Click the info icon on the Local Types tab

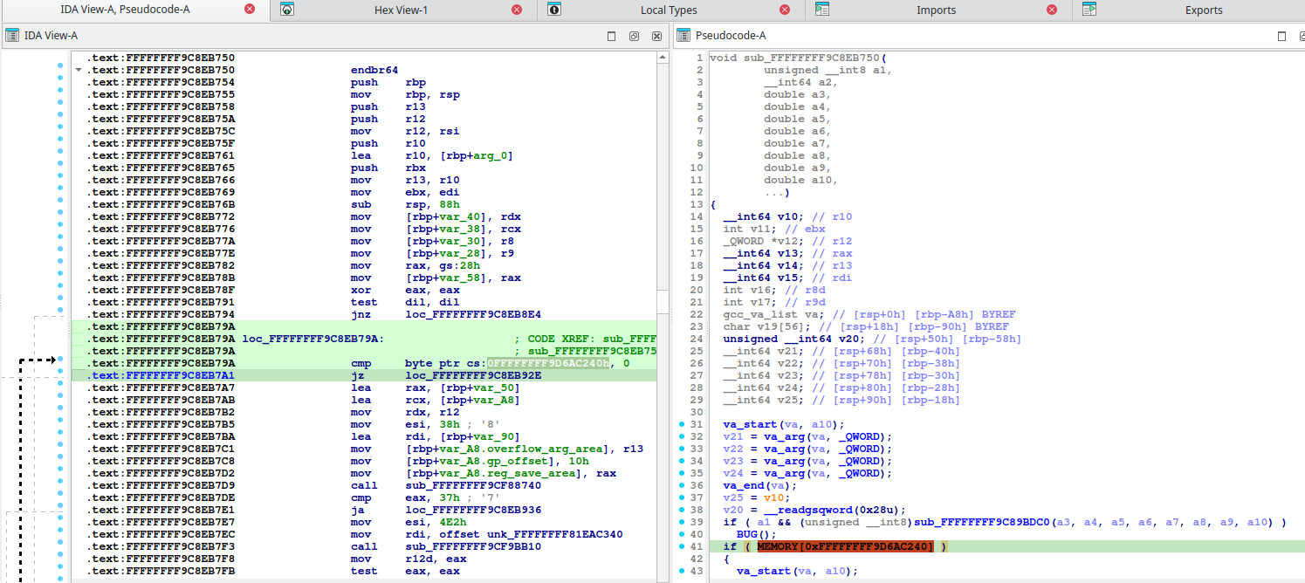coord(553,10)
